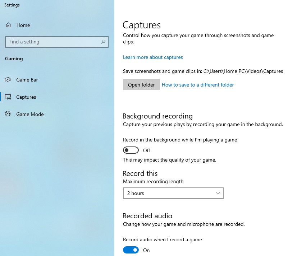Click 'Capture your previous plays' description

203,124
